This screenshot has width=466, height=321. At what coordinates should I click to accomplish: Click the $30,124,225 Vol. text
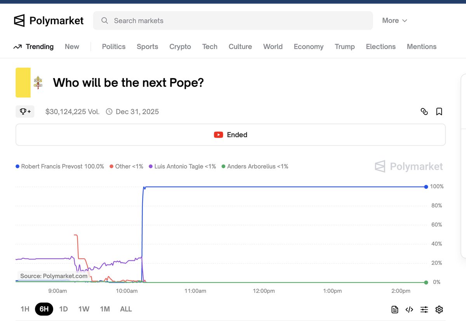click(73, 112)
